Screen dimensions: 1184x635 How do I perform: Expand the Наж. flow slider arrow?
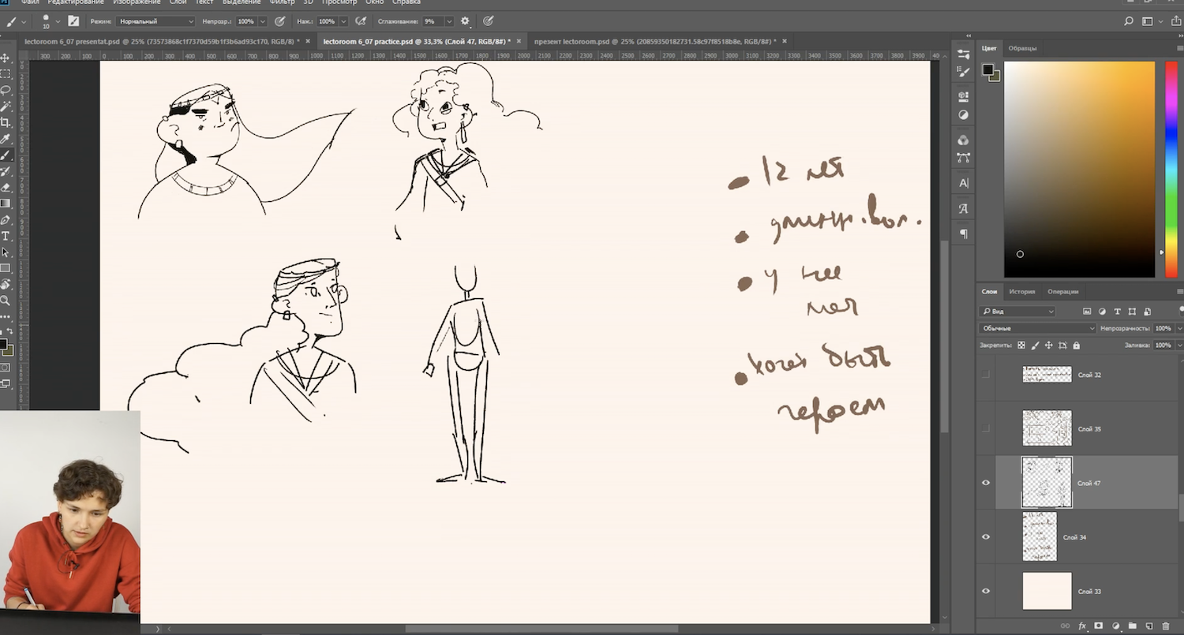coord(343,21)
